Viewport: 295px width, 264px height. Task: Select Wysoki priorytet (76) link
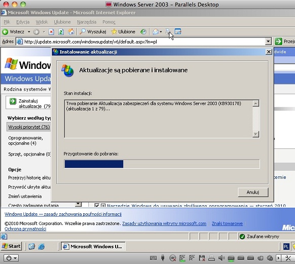click(29, 127)
